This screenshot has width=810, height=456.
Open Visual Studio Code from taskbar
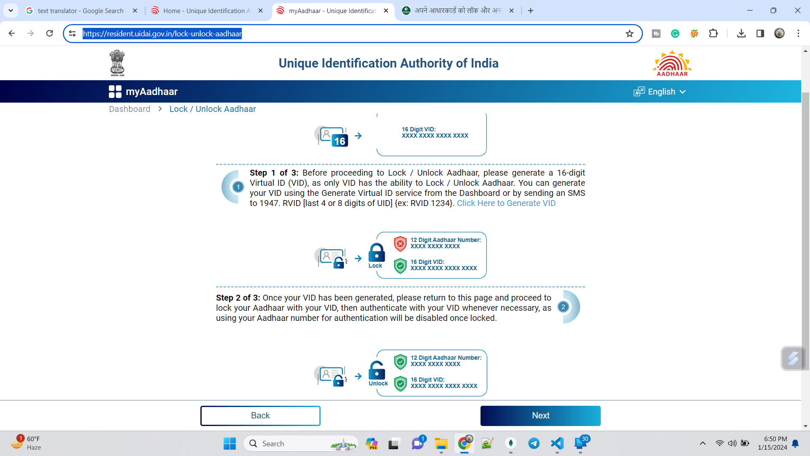557,443
